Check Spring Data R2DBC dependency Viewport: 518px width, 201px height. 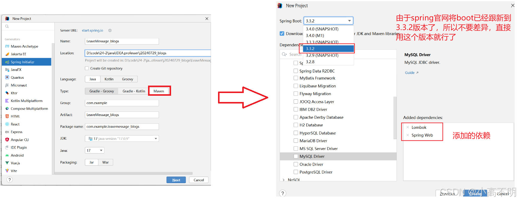click(x=295, y=71)
